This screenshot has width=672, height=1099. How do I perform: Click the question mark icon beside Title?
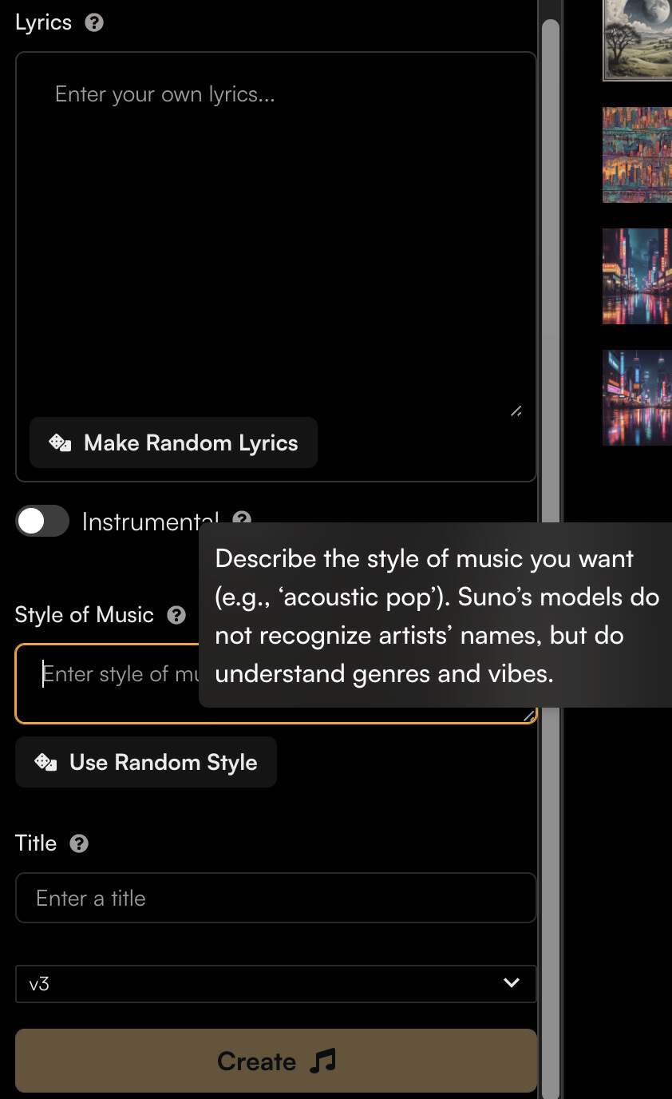[x=79, y=843]
